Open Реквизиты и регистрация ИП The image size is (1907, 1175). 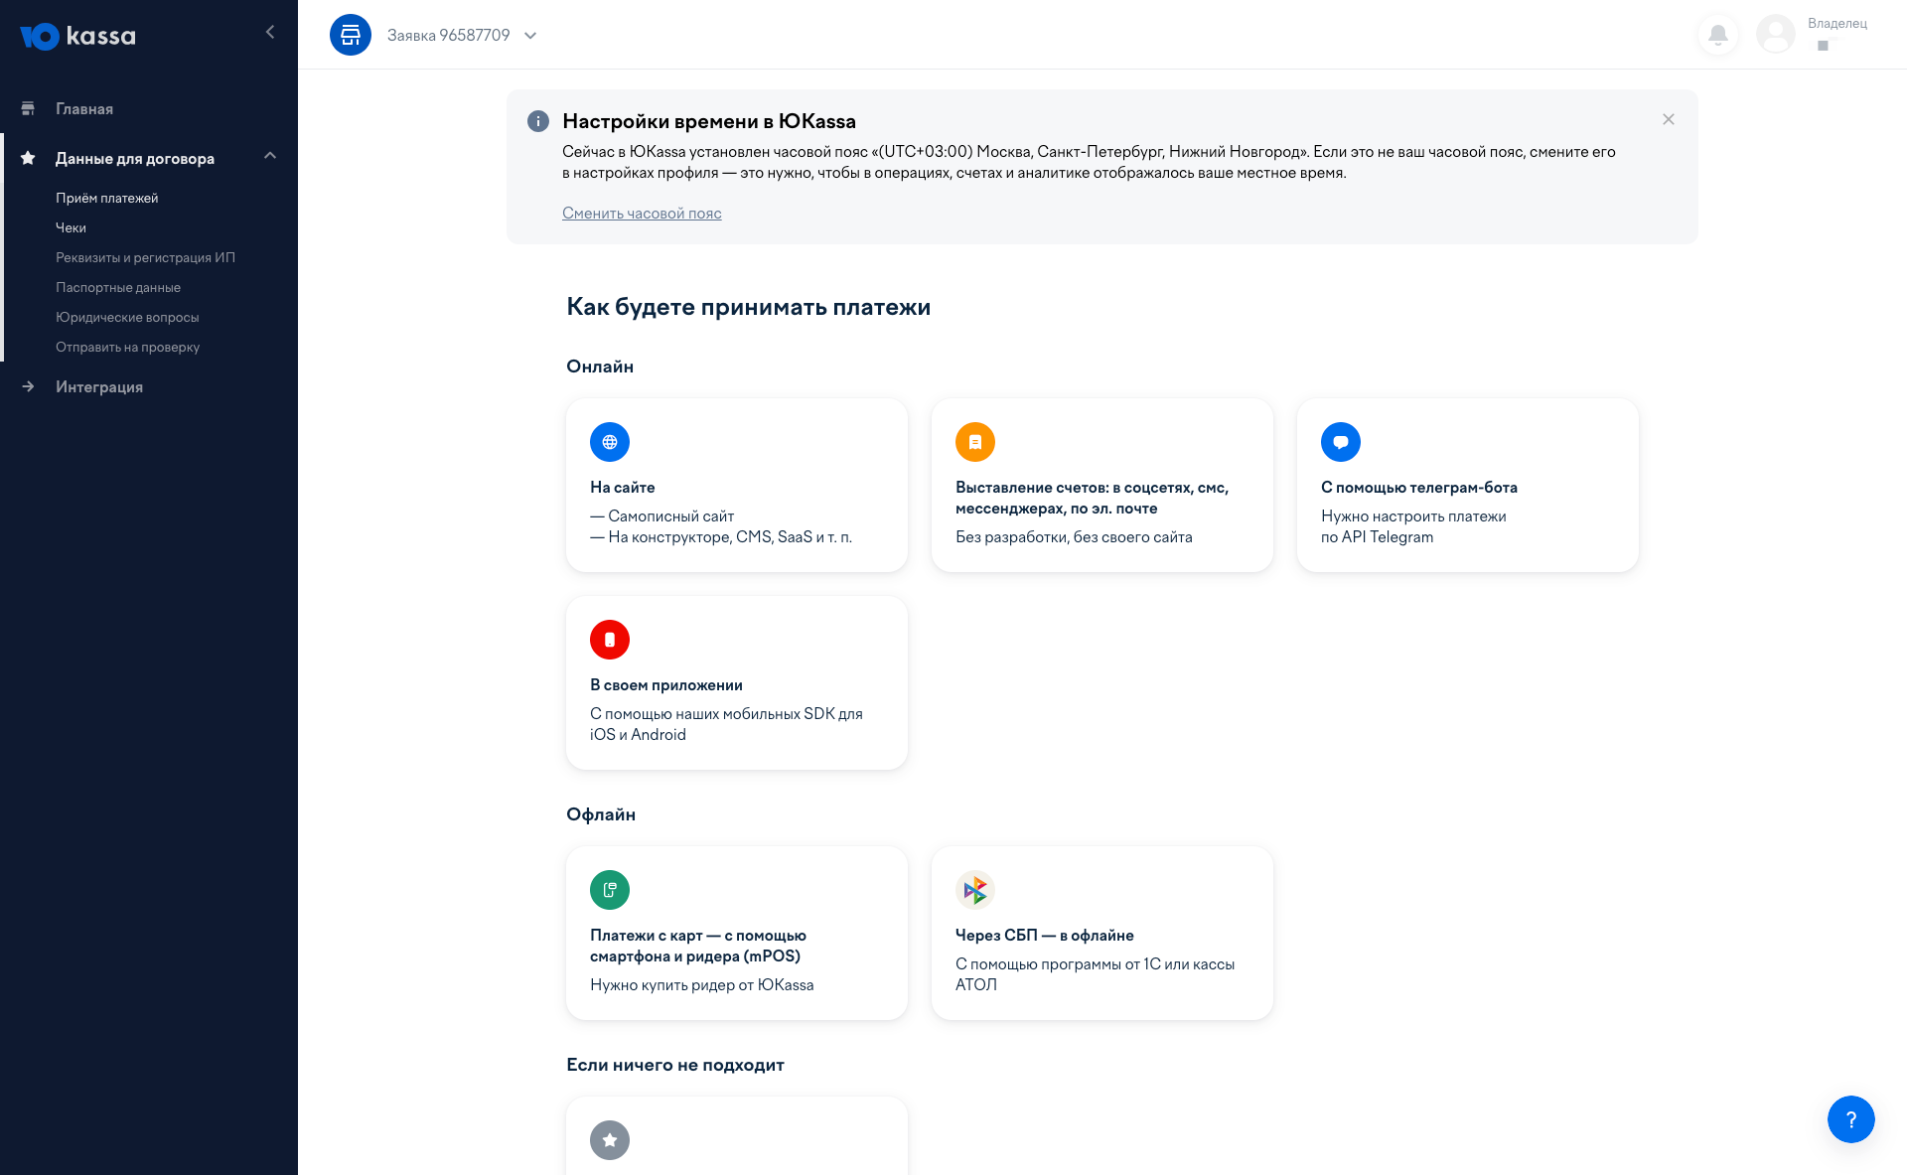(145, 258)
